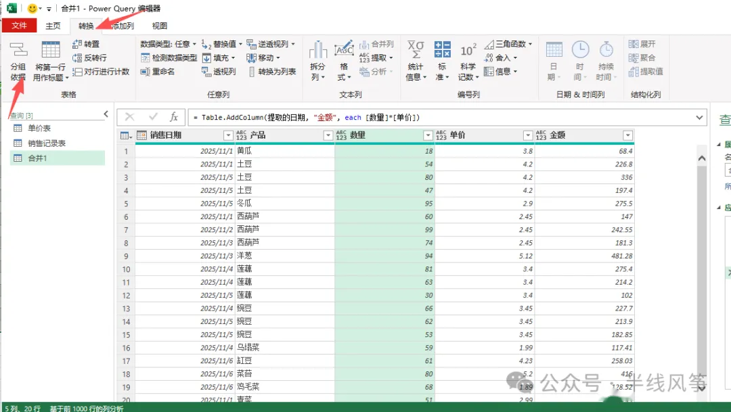
Task: Switch to the 视图 (View) tab
Action: click(x=160, y=26)
